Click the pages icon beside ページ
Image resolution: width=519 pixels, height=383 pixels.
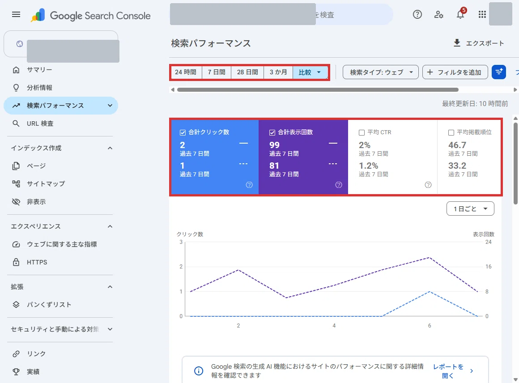pos(16,166)
